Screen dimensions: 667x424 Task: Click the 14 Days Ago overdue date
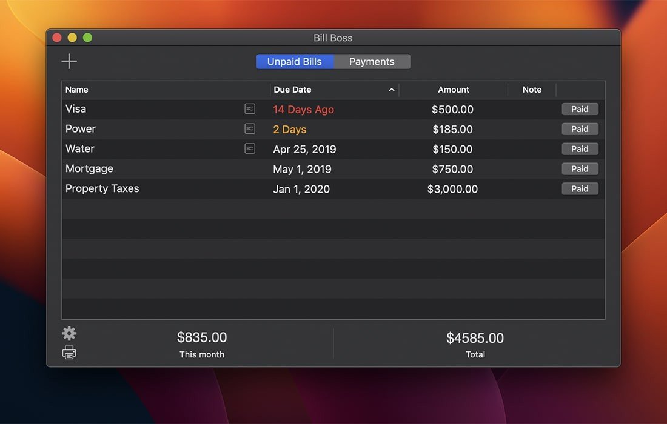pos(303,110)
